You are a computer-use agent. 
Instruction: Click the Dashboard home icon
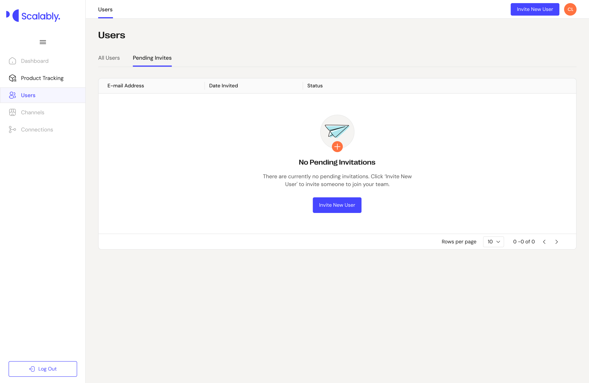(12, 61)
